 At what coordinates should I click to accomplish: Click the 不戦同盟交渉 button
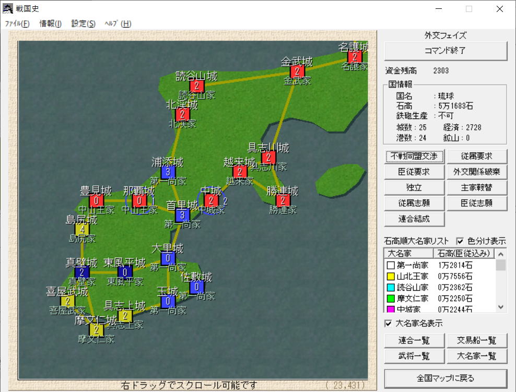pos(415,156)
